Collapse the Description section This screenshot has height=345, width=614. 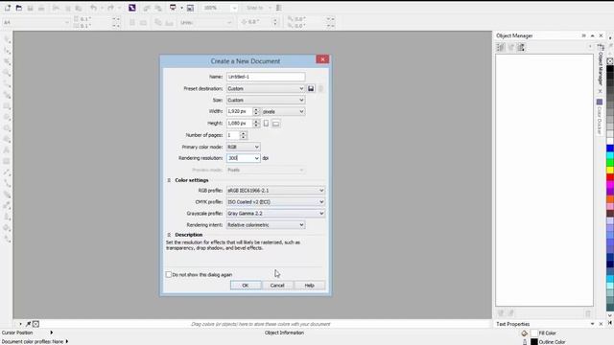pos(169,235)
